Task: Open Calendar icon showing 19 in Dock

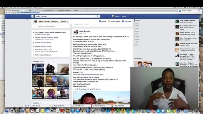Action: (32, 111)
